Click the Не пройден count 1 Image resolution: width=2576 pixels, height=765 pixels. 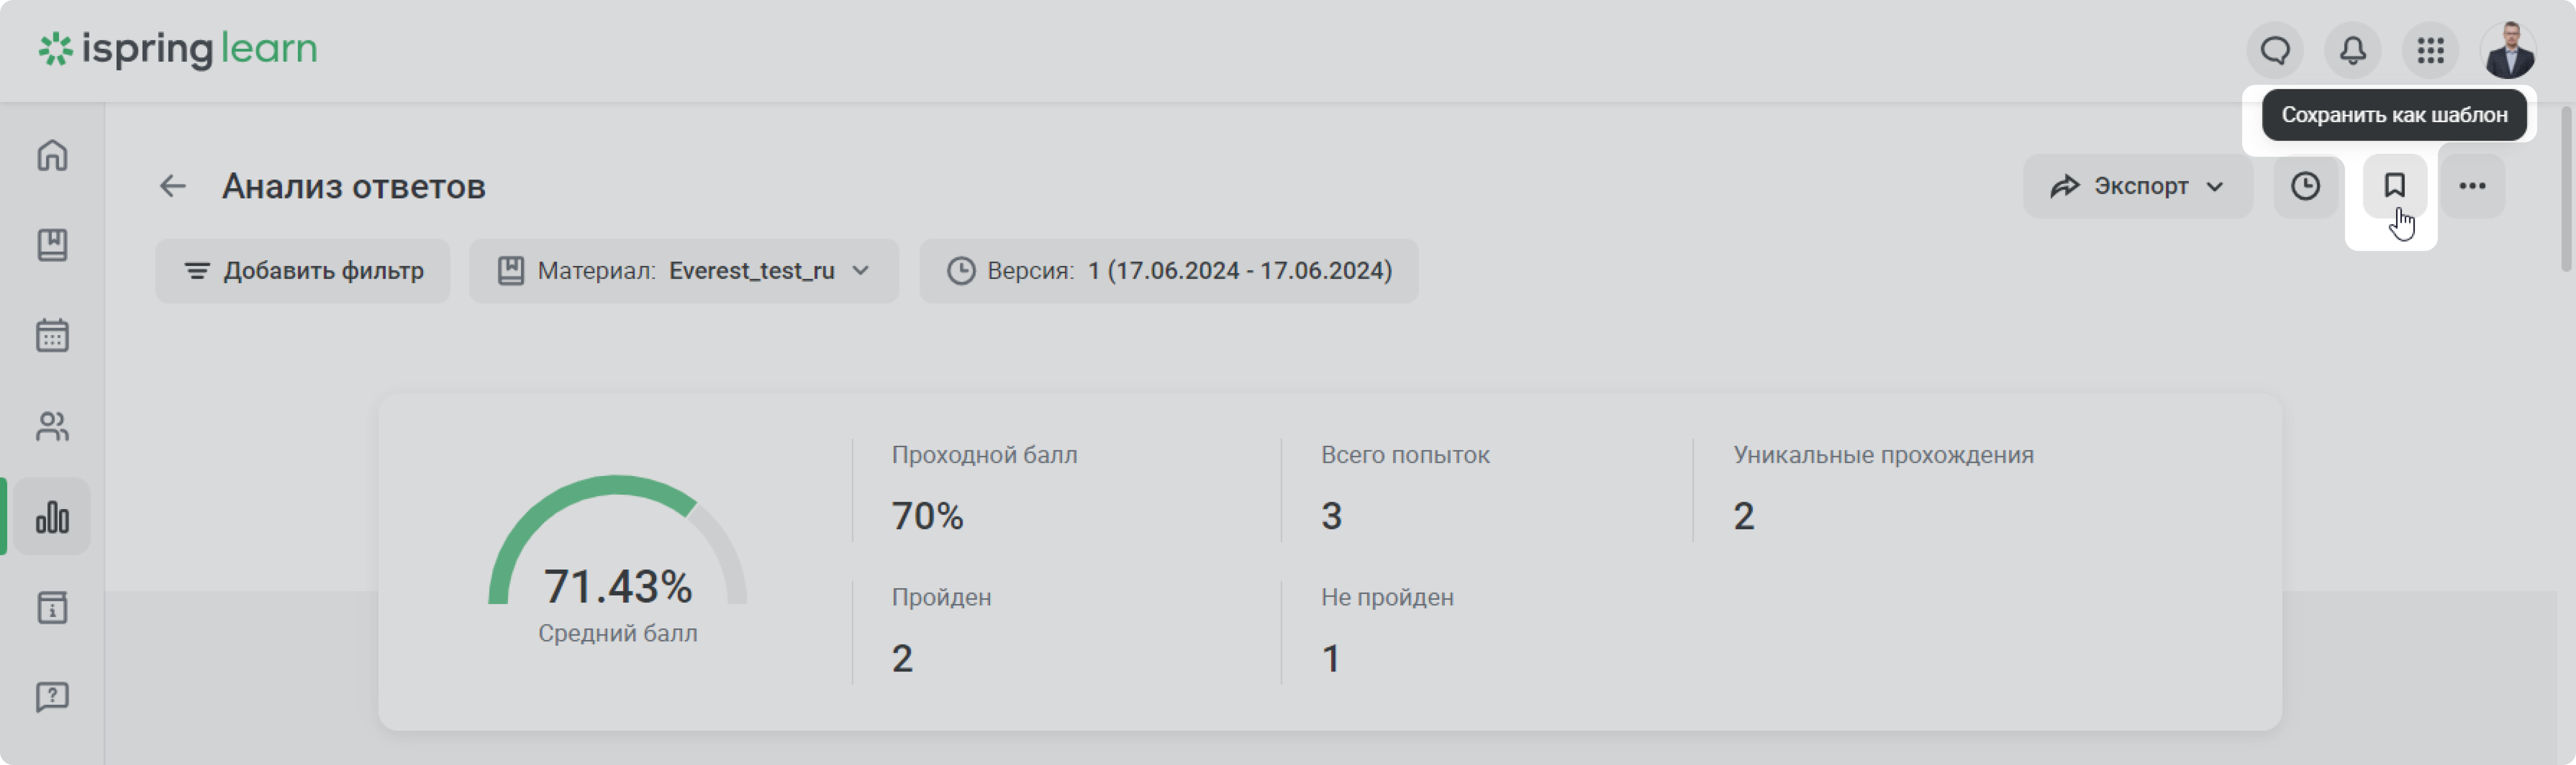click(x=1331, y=658)
